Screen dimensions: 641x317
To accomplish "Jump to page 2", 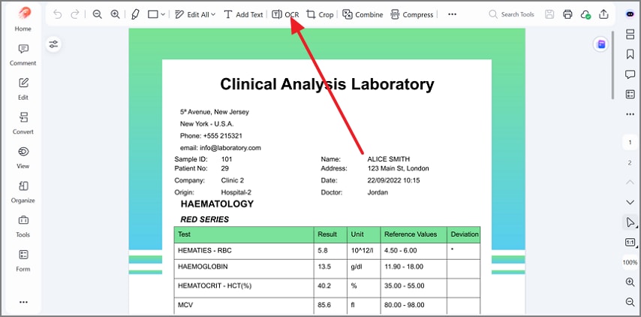I will coord(630,162).
